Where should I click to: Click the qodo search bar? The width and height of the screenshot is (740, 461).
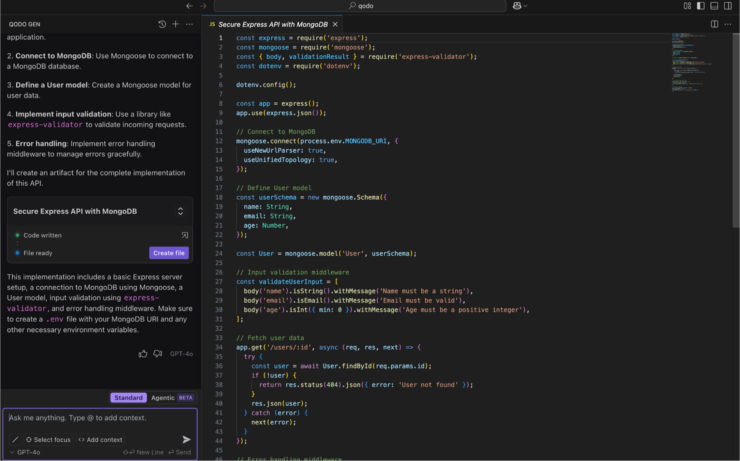pyautogui.click(x=360, y=6)
